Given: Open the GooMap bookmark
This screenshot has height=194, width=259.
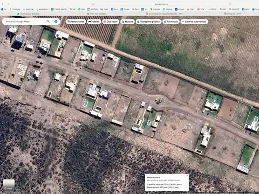Looking at the screenshot, I should (x=155, y=9).
